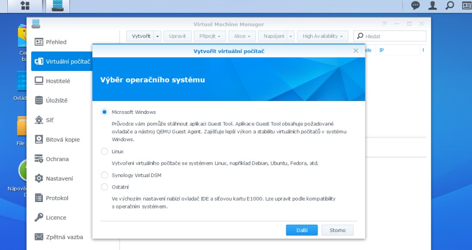Click Virtual Machine Manager taskbar icon
Screen dimensions: 472x250
pyautogui.click(x=58, y=6)
